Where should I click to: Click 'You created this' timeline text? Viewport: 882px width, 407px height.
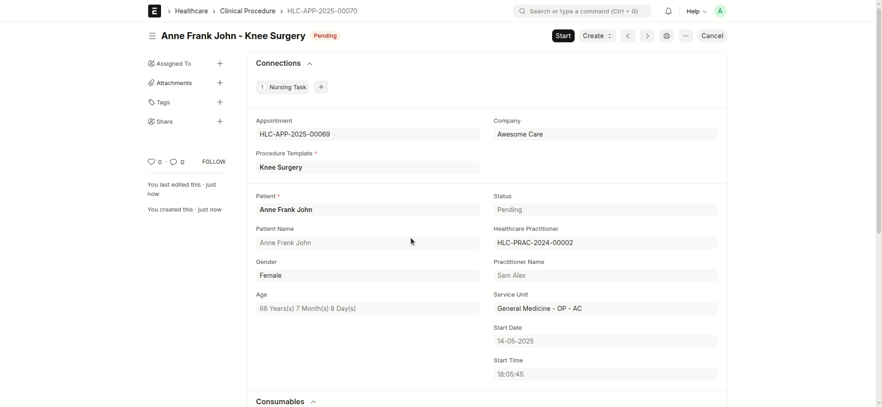[184, 210]
